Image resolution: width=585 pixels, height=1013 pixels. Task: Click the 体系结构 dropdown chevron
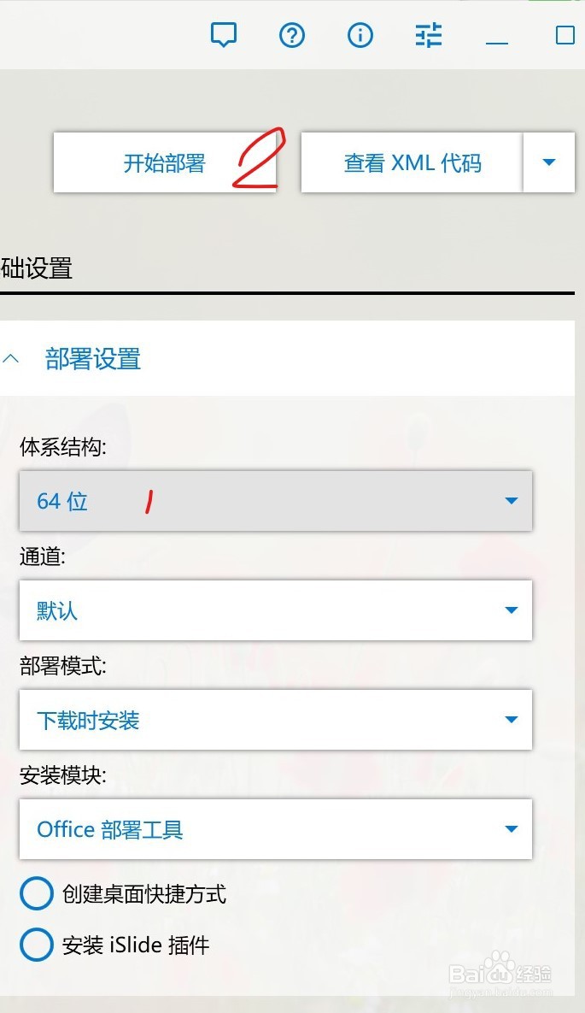[x=511, y=501]
